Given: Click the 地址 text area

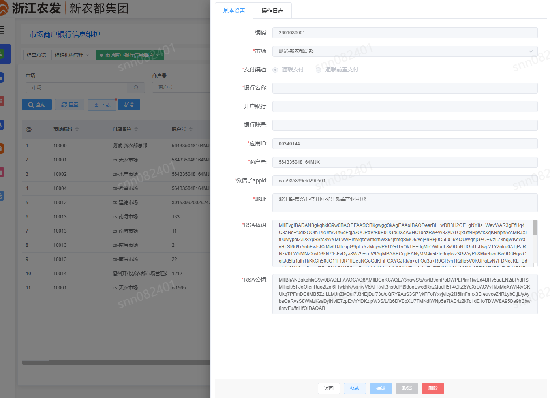Looking at the screenshot, I should click(x=405, y=203).
